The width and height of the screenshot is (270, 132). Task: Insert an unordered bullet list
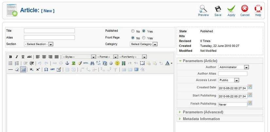point(10,63)
